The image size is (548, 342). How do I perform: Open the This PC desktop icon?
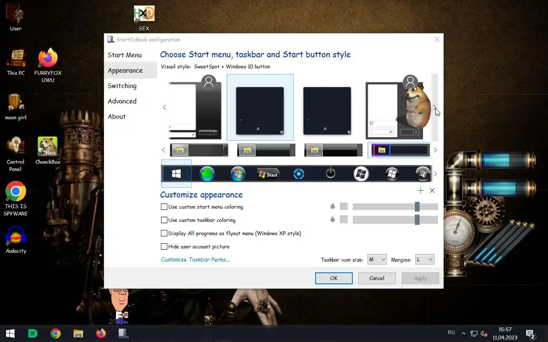16,62
